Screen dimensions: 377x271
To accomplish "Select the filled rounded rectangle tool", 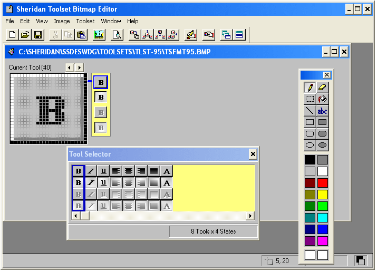I will (322, 134).
